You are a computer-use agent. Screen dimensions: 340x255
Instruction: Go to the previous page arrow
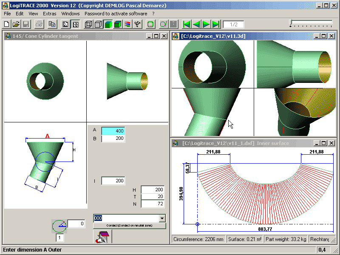[196, 24]
